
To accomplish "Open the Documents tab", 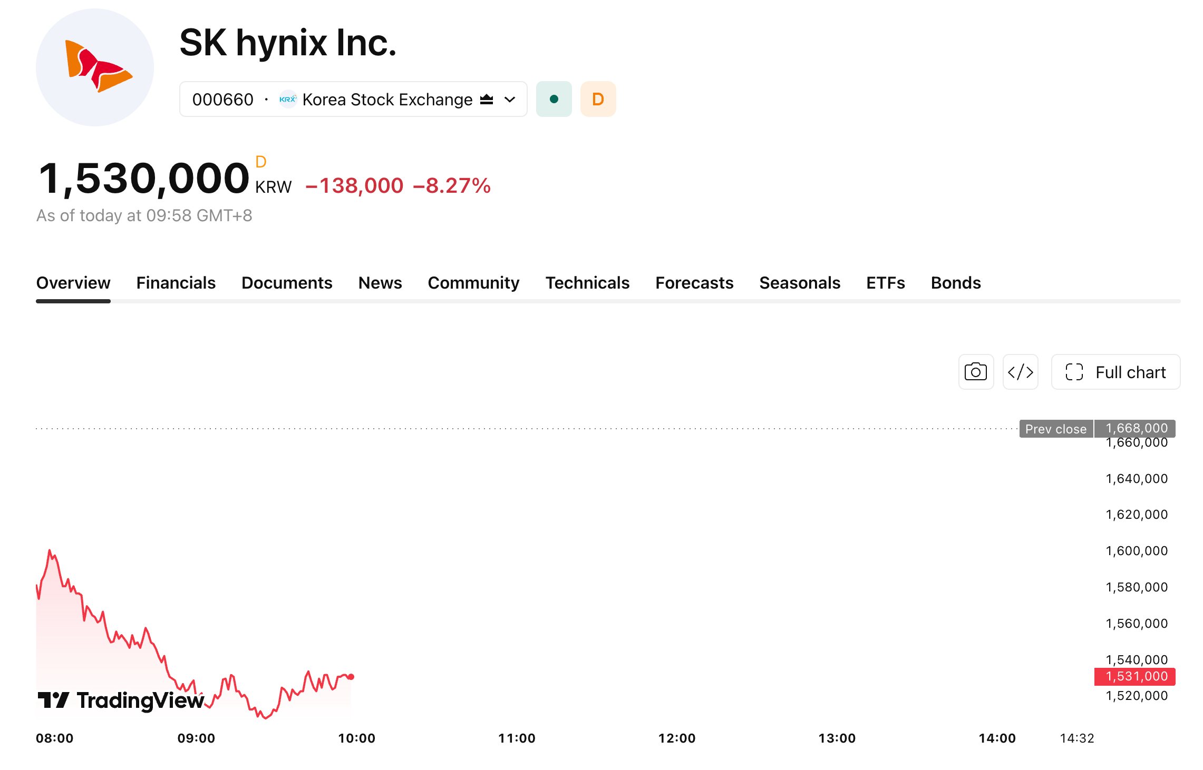I will pos(287,283).
